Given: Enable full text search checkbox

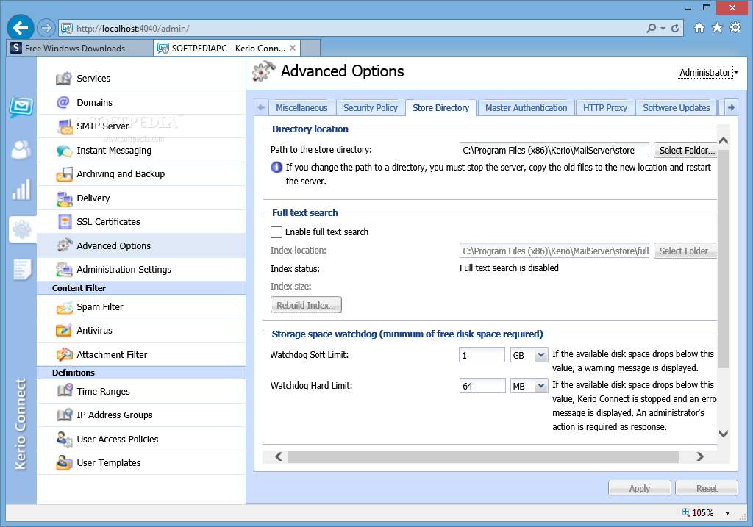Looking at the screenshot, I should 276,232.
